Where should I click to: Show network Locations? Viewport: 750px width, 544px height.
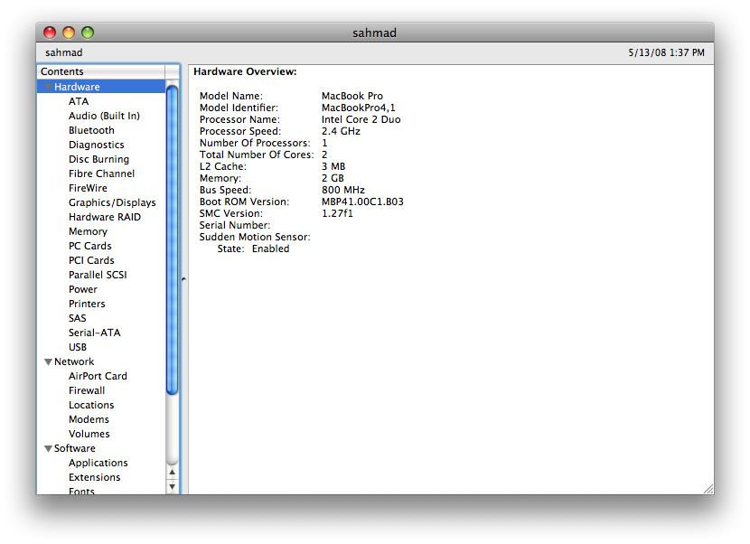click(91, 405)
